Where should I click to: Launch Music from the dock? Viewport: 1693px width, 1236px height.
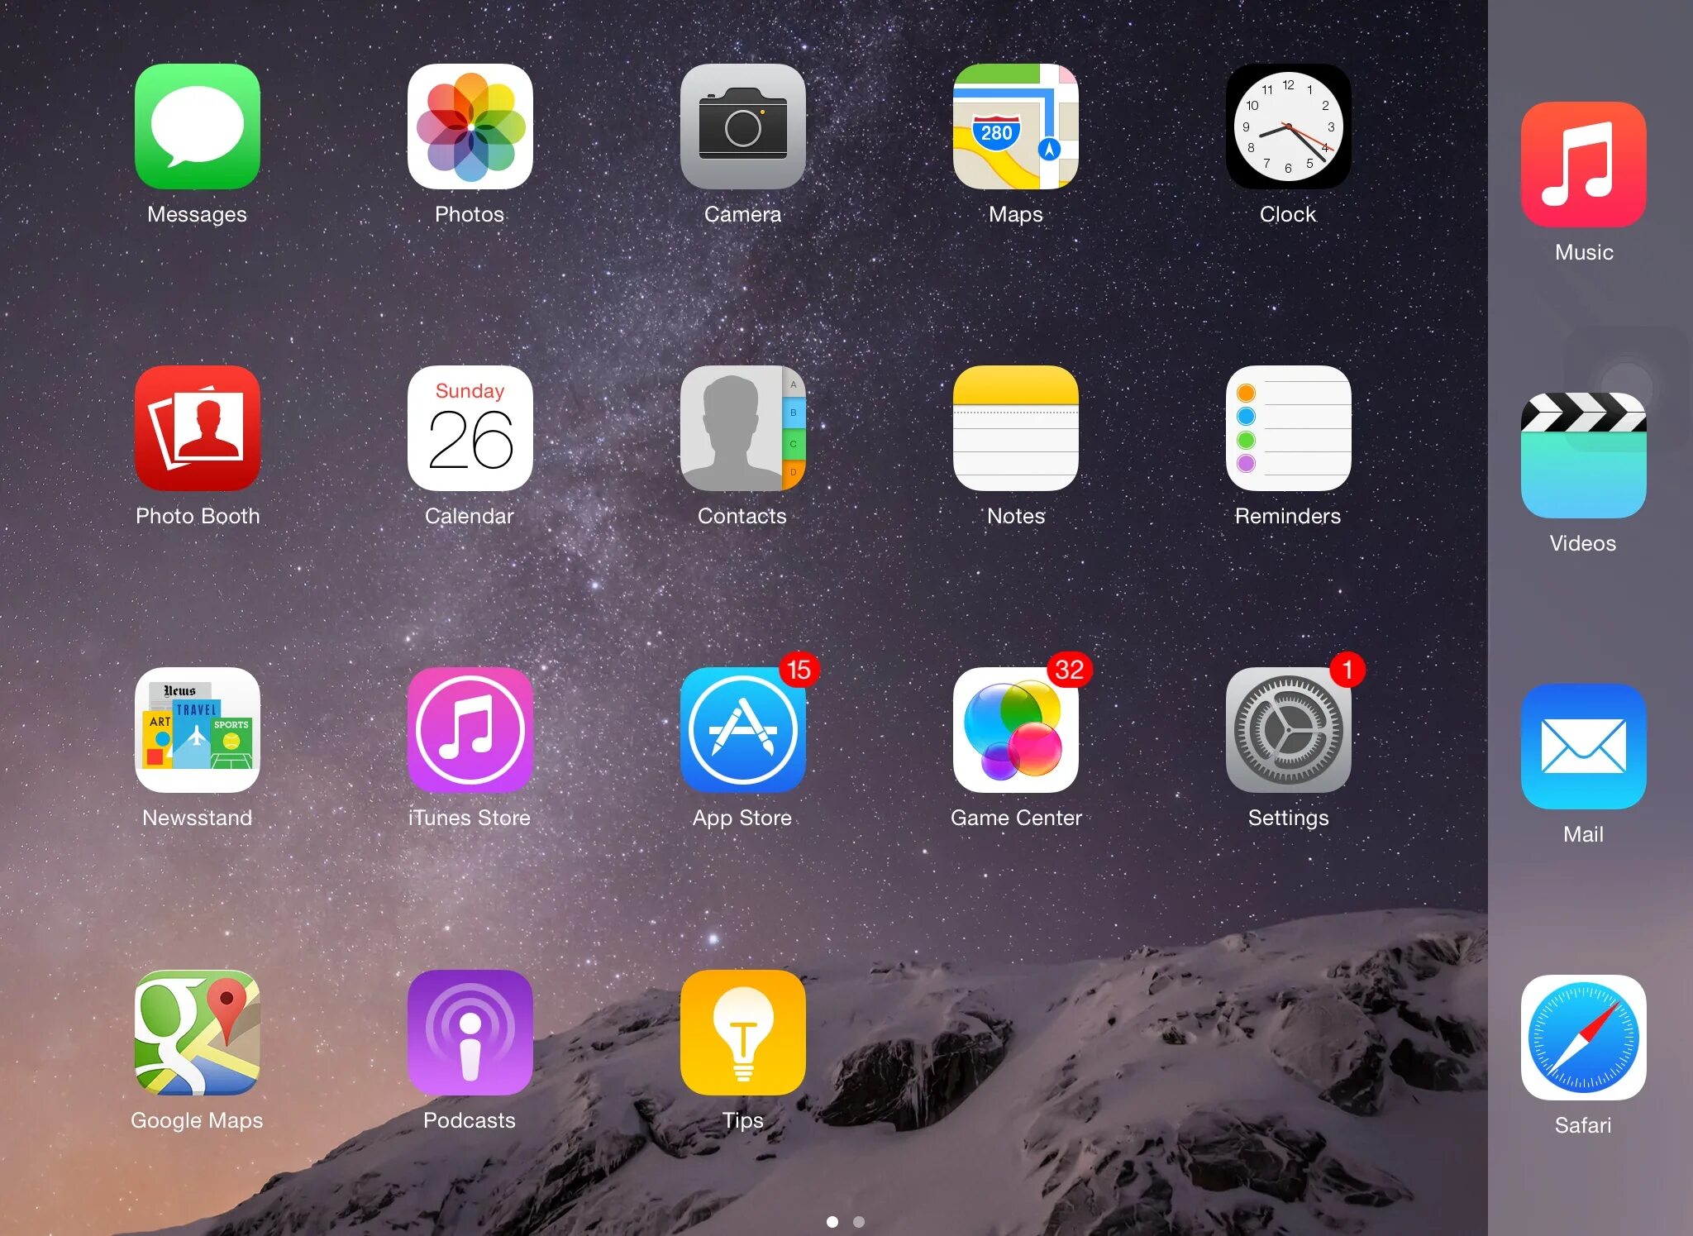1583,165
